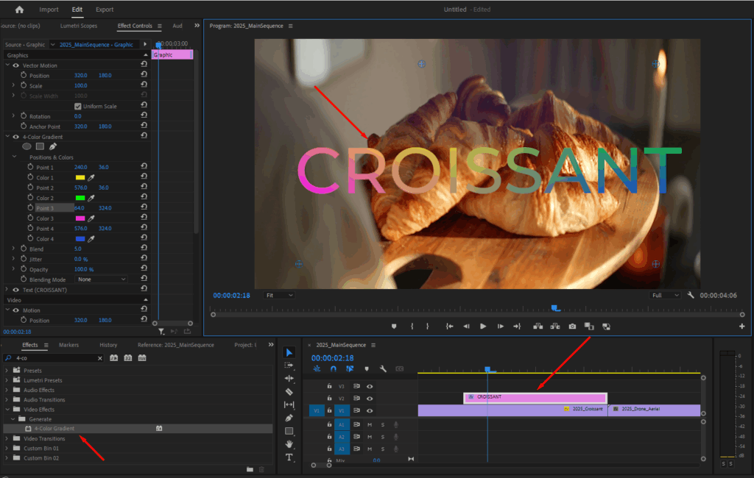754x478 pixels.
Task: Select the Rectangle tool
Action: tap(289, 431)
